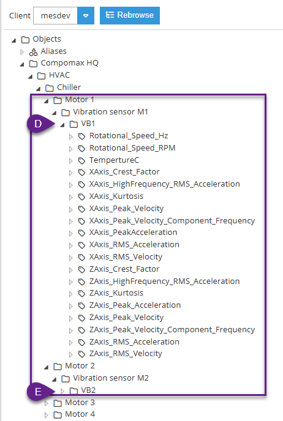
Task: Collapse the VB1 folder node
Action: click(x=62, y=125)
